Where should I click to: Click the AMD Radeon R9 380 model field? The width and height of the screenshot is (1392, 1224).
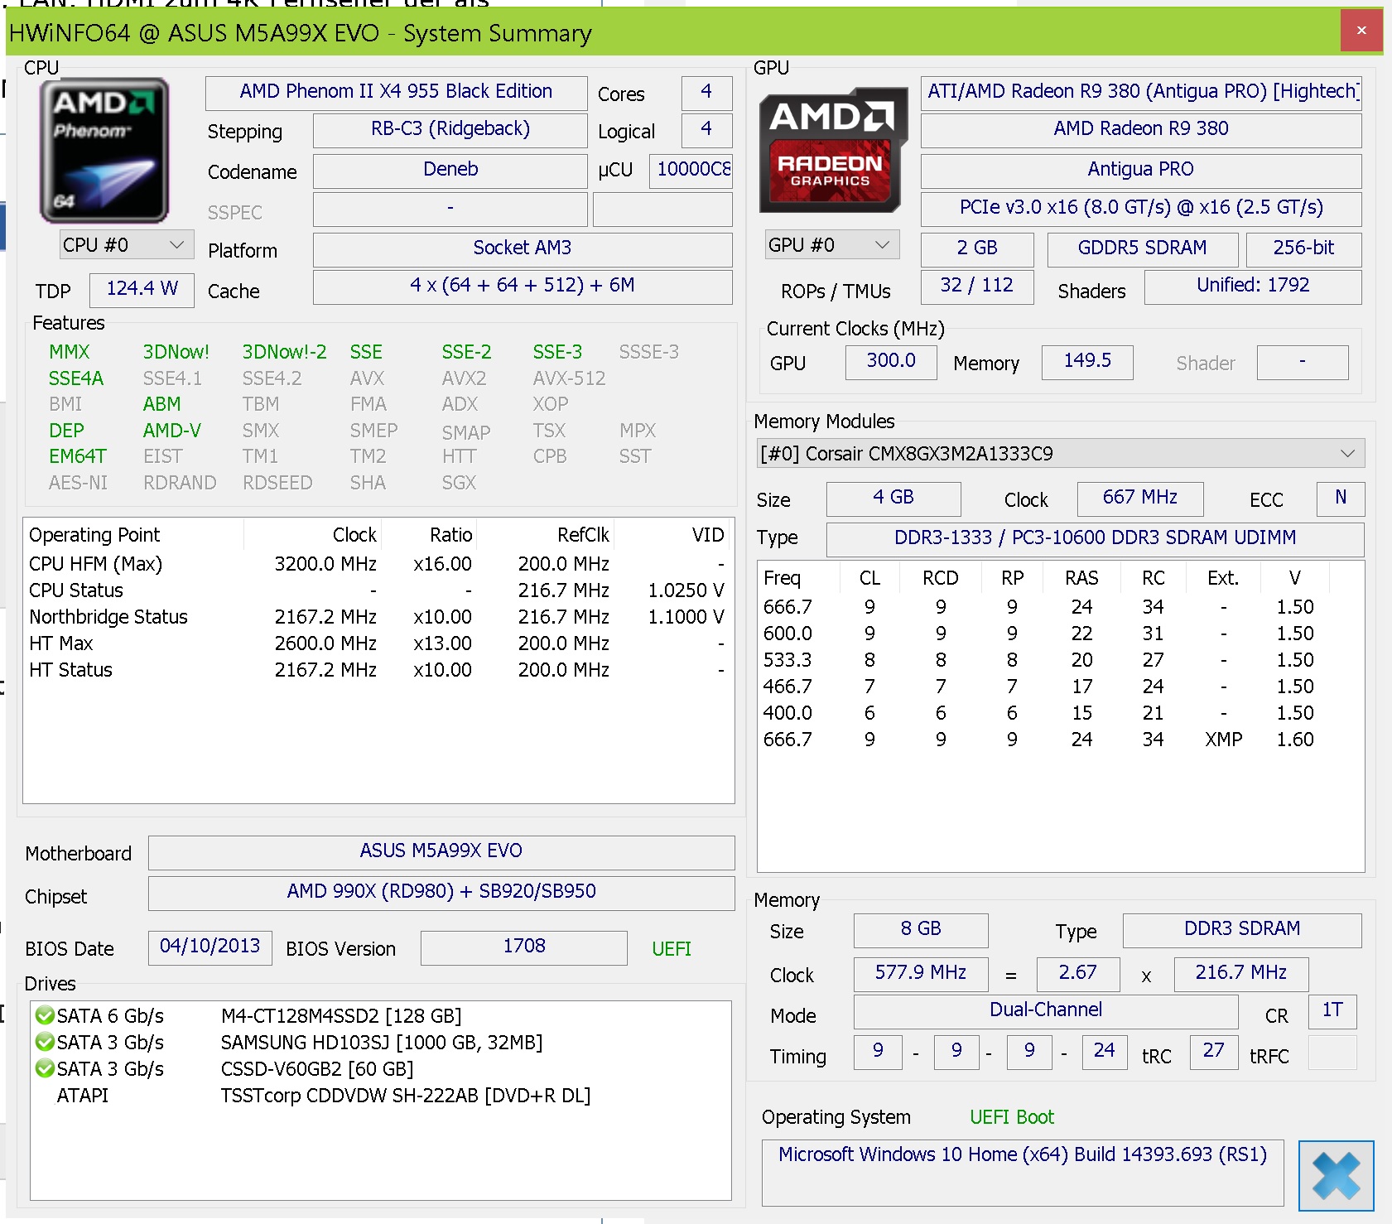(x=1141, y=130)
